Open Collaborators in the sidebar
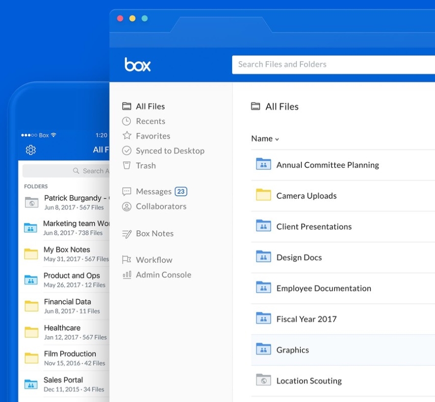Image resolution: width=435 pixels, height=402 pixels. (x=161, y=207)
